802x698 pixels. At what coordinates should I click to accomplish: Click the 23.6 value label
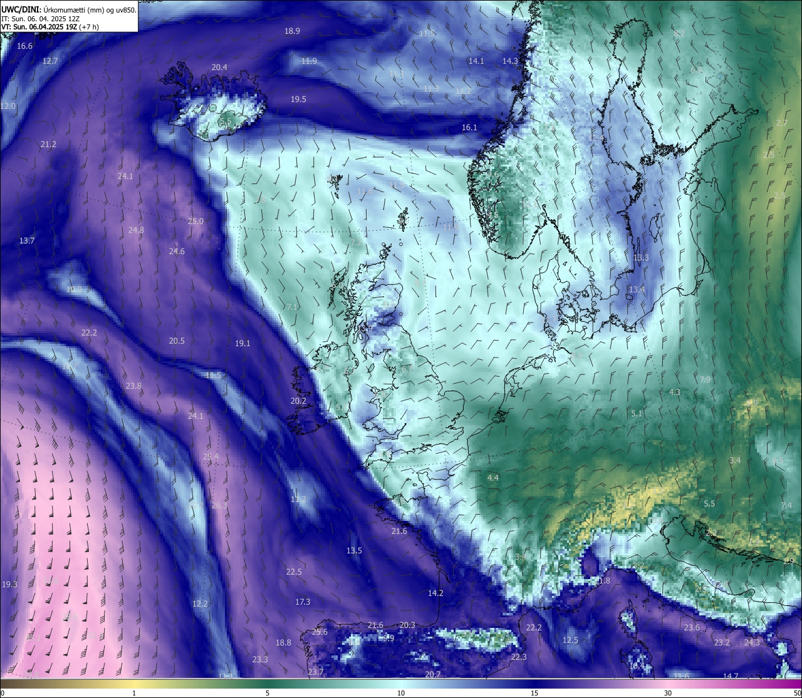692,627
